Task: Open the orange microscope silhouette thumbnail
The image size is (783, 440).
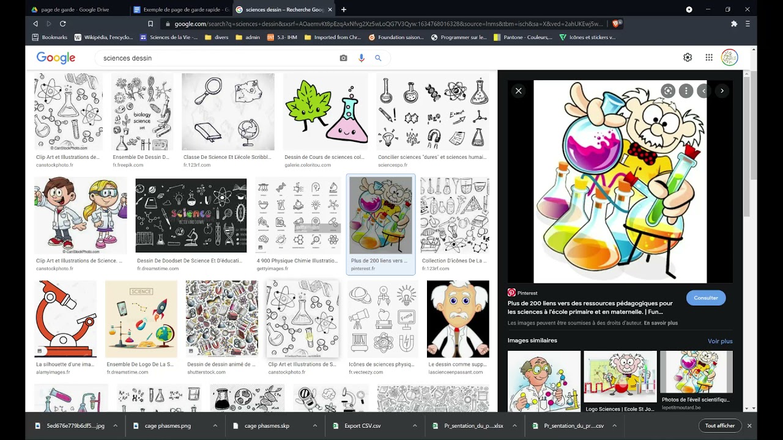Action: tap(65, 318)
